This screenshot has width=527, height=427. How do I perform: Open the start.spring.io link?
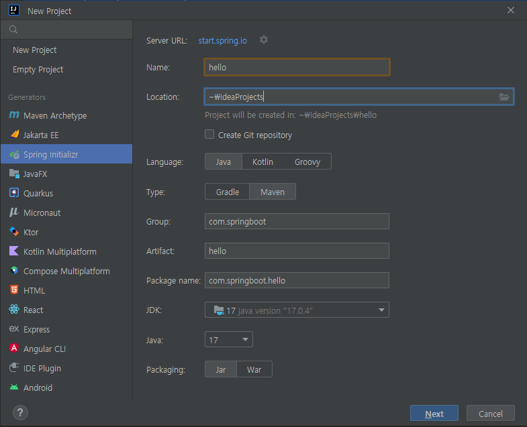pos(222,41)
